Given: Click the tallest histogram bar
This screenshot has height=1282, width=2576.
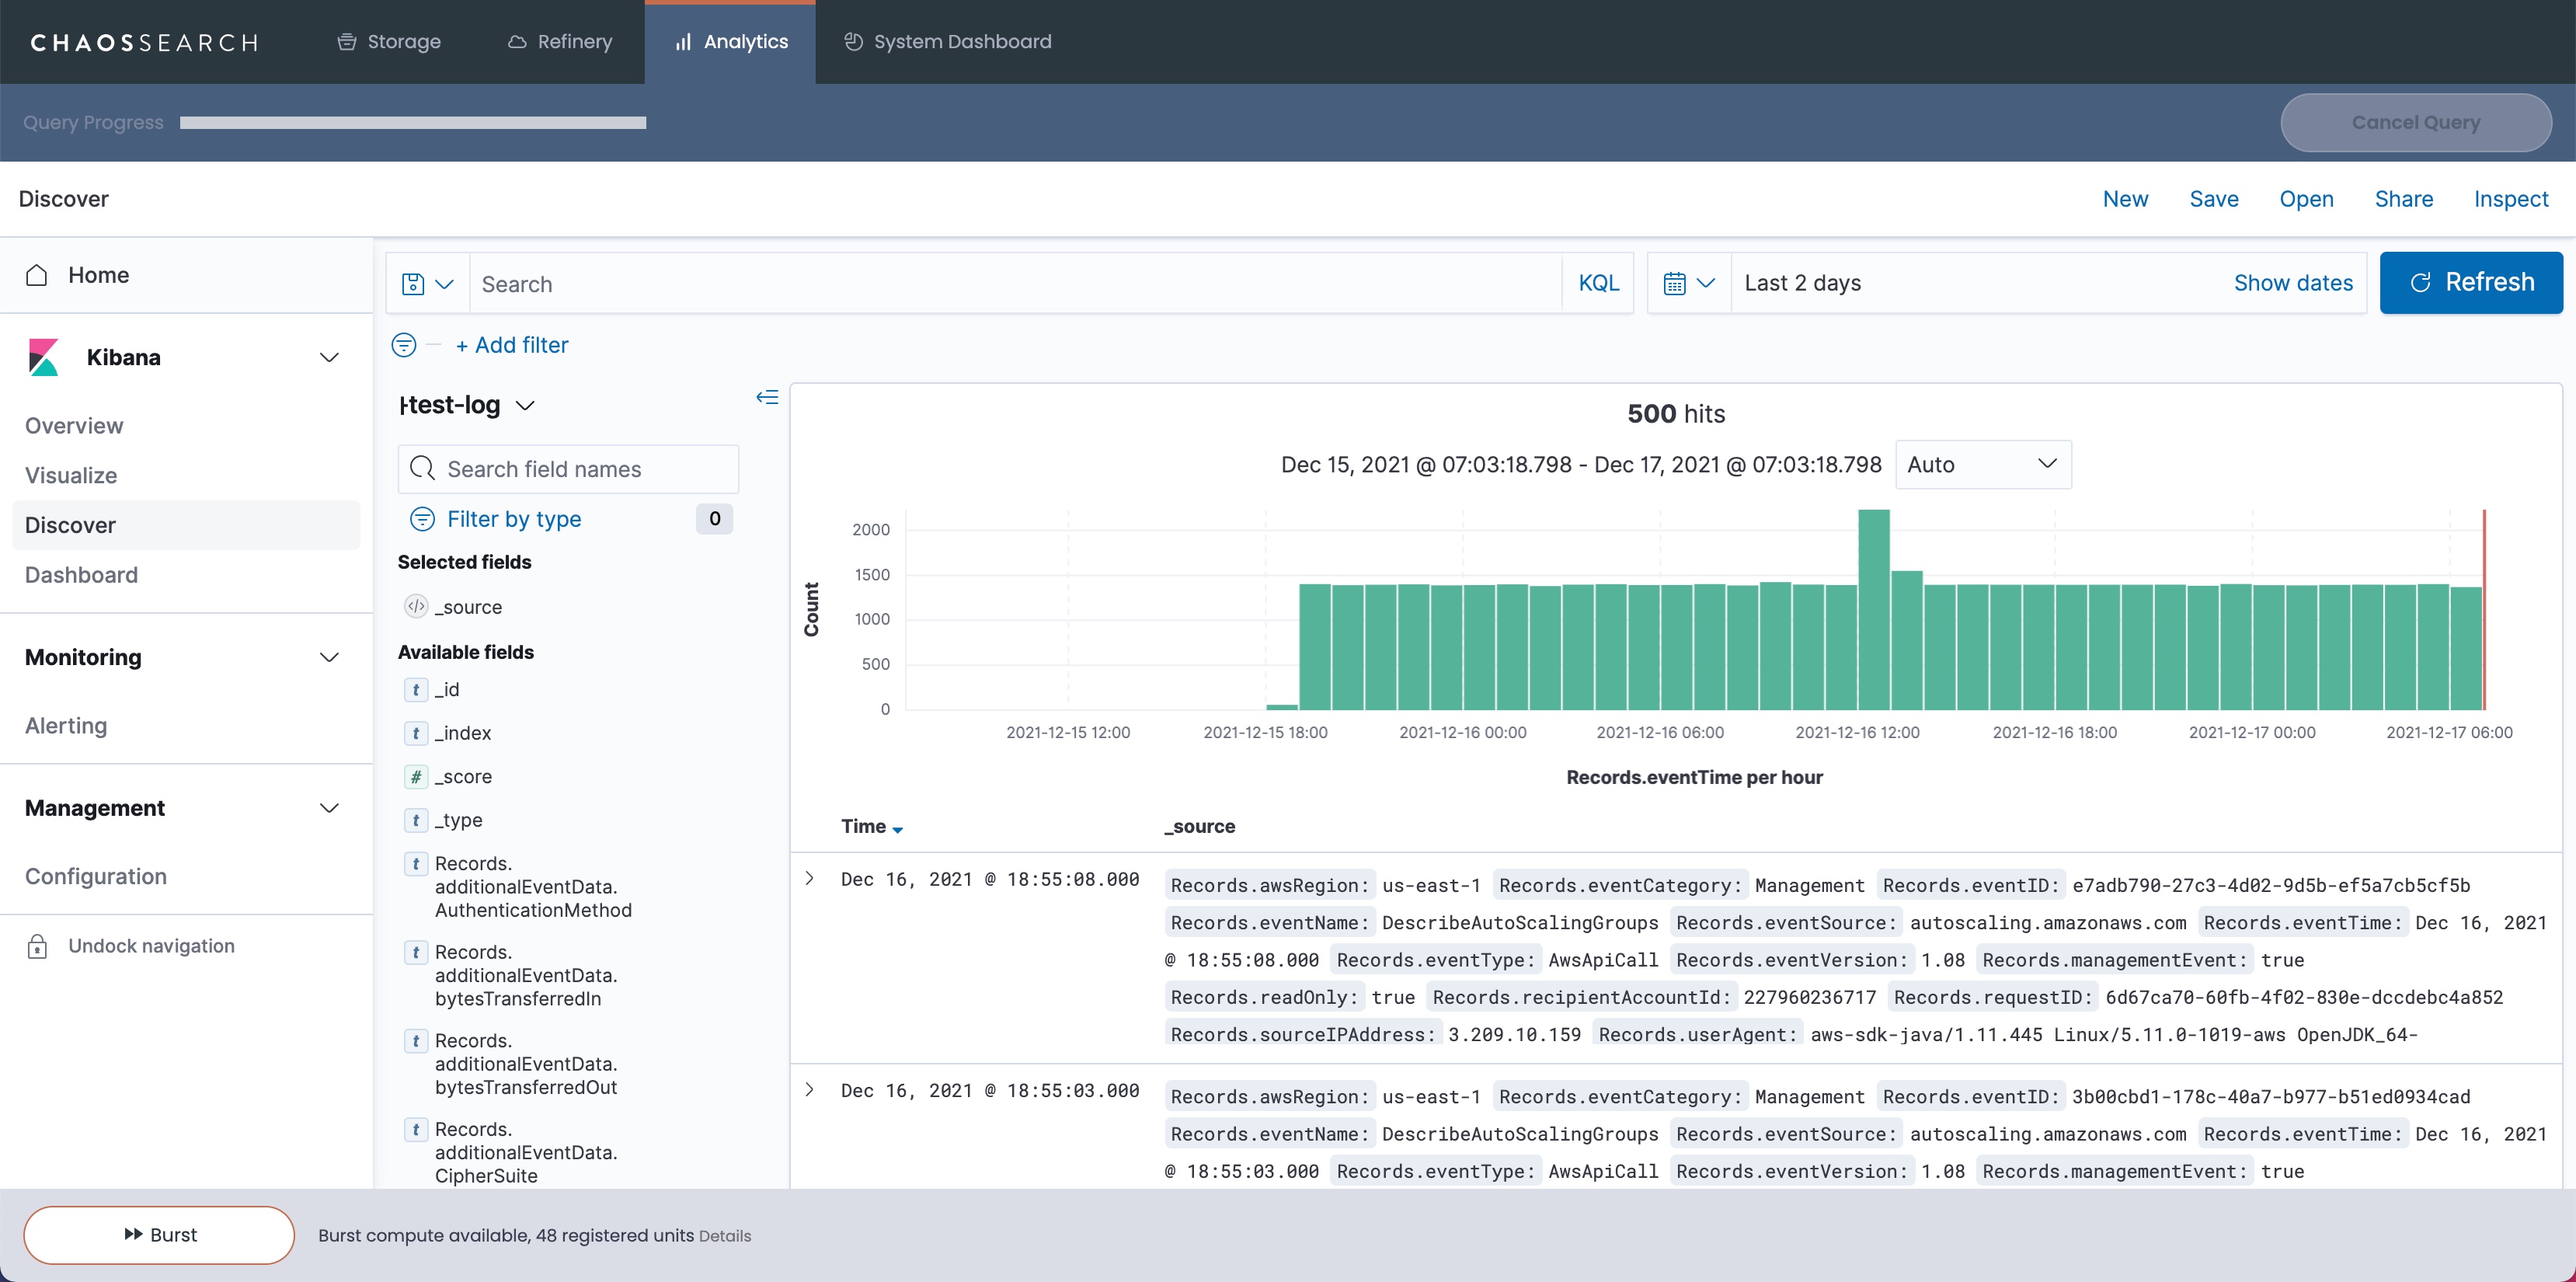Looking at the screenshot, I should (1873, 610).
